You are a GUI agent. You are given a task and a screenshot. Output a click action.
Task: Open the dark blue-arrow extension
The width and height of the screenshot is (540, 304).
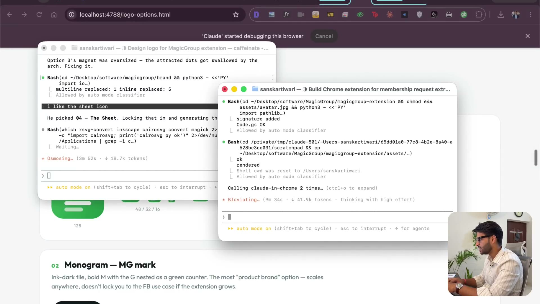[404, 15]
